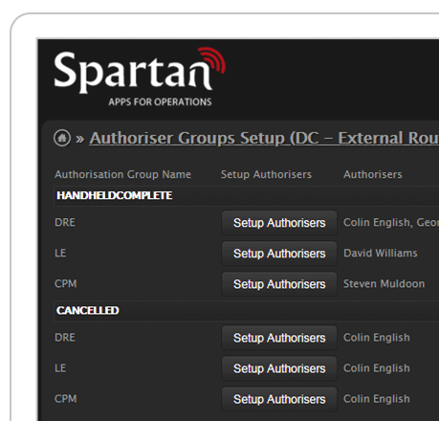Setup Authorisers for HANDHELDCOMPLETE CPM group
The width and height of the screenshot is (439, 421).
coord(279,284)
